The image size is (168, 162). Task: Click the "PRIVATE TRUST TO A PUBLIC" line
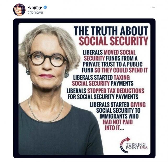tap(113, 64)
